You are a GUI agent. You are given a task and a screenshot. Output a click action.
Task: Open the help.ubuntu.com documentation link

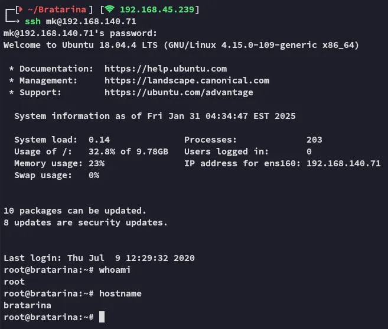coord(165,69)
